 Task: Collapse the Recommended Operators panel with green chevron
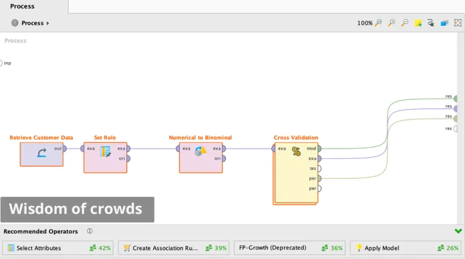(458, 231)
